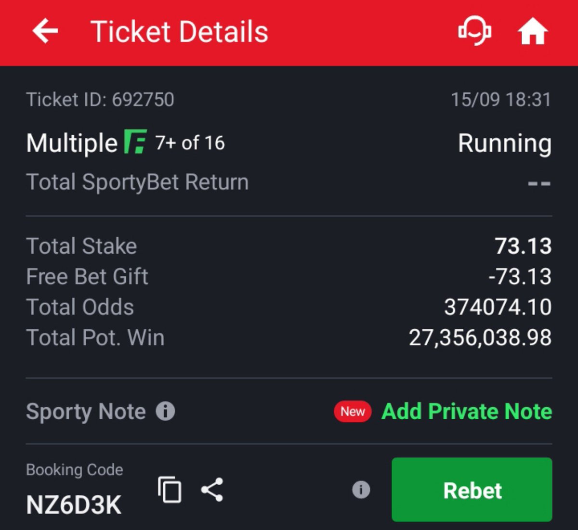578x530 pixels.
Task: Tap the red New badge
Action: tap(353, 412)
